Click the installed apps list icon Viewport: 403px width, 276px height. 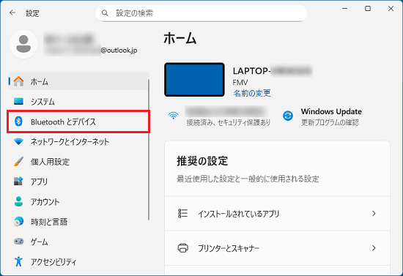(x=182, y=213)
